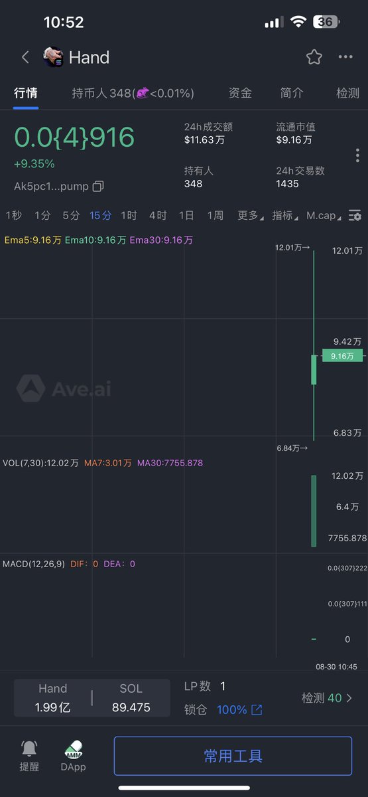Image resolution: width=368 pixels, height=797 pixels.
Task: Open the lock-up external link icon
Action: pos(257,710)
